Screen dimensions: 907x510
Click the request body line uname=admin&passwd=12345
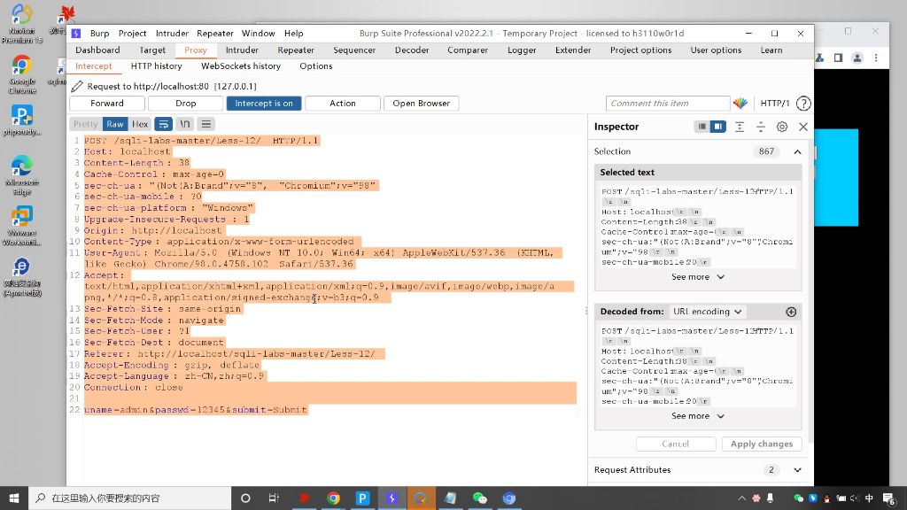coord(196,410)
